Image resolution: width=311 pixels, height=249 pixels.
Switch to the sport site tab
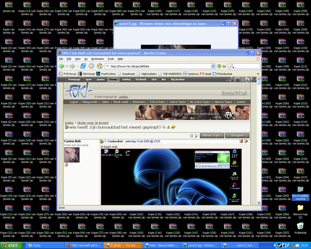[x=89, y=79]
